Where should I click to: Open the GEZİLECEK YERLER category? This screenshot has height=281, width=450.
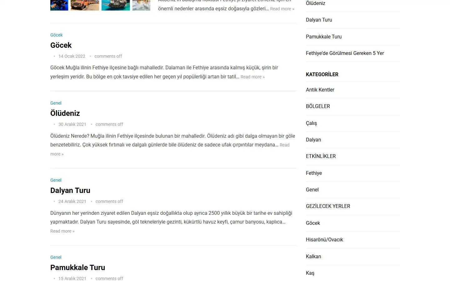pos(328,206)
